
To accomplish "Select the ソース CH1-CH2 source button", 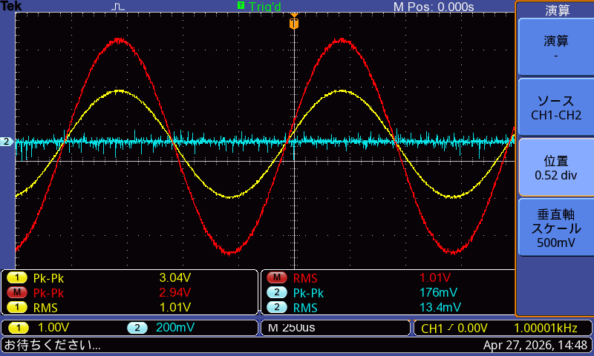I will [x=555, y=108].
